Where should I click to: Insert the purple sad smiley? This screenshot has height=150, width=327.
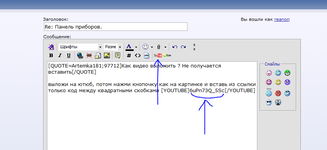click(x=287, y=82)
